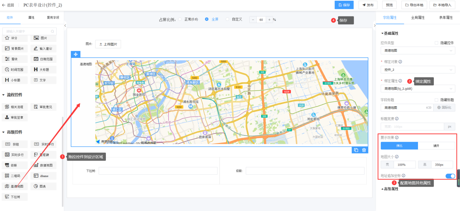Select the 正常(0.6) screen ratio option
Viewport: 460px width, 211px height.
pyautogui.click(x=180, y=19)
